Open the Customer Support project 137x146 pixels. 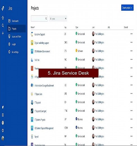tap(40, 34)
